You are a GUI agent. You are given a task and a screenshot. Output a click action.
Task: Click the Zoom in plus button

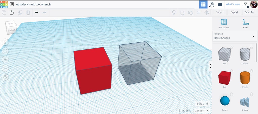[x=5, y=60]
